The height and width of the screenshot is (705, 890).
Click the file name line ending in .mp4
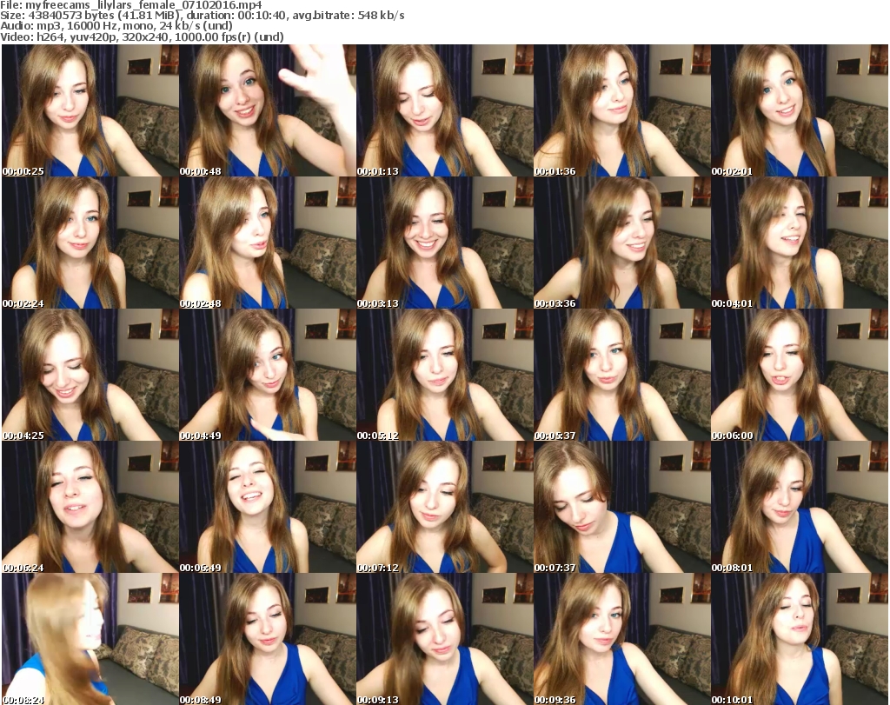pos(131,5)
